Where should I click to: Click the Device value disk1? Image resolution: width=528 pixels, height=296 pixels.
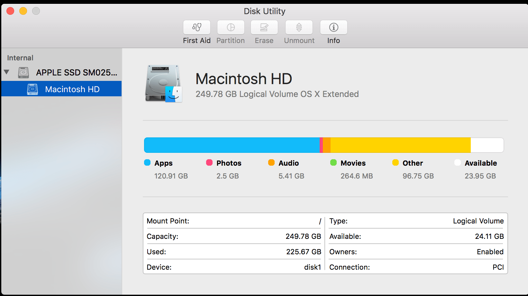coord(313,267)
